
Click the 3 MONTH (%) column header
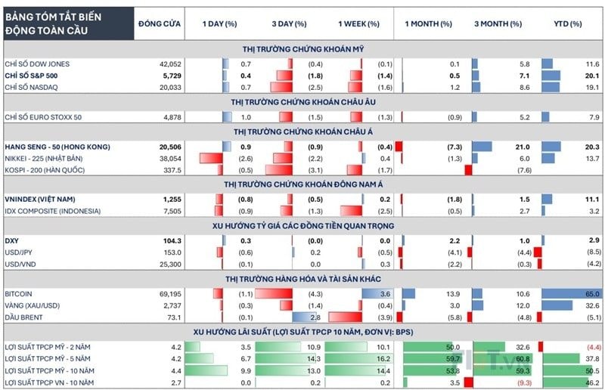coord(498,23)
